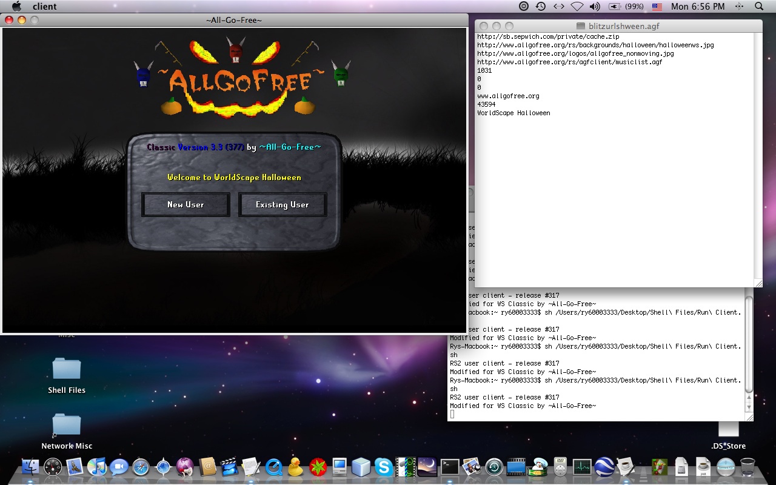Viewport: 776px width, 485px height.
Task: Click the blitzurlshween.agf window title bar
Action: [618, 26]
